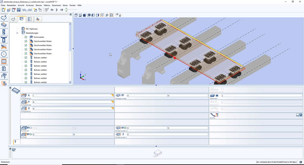
Task: Click the comment question tool in sidebar
Action: (x=4, y=76)
